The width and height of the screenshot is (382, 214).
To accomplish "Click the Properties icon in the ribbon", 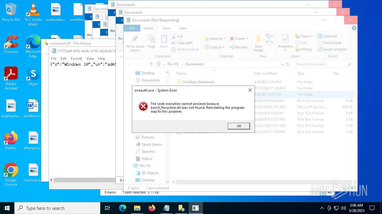I will (x=285, y=40).
